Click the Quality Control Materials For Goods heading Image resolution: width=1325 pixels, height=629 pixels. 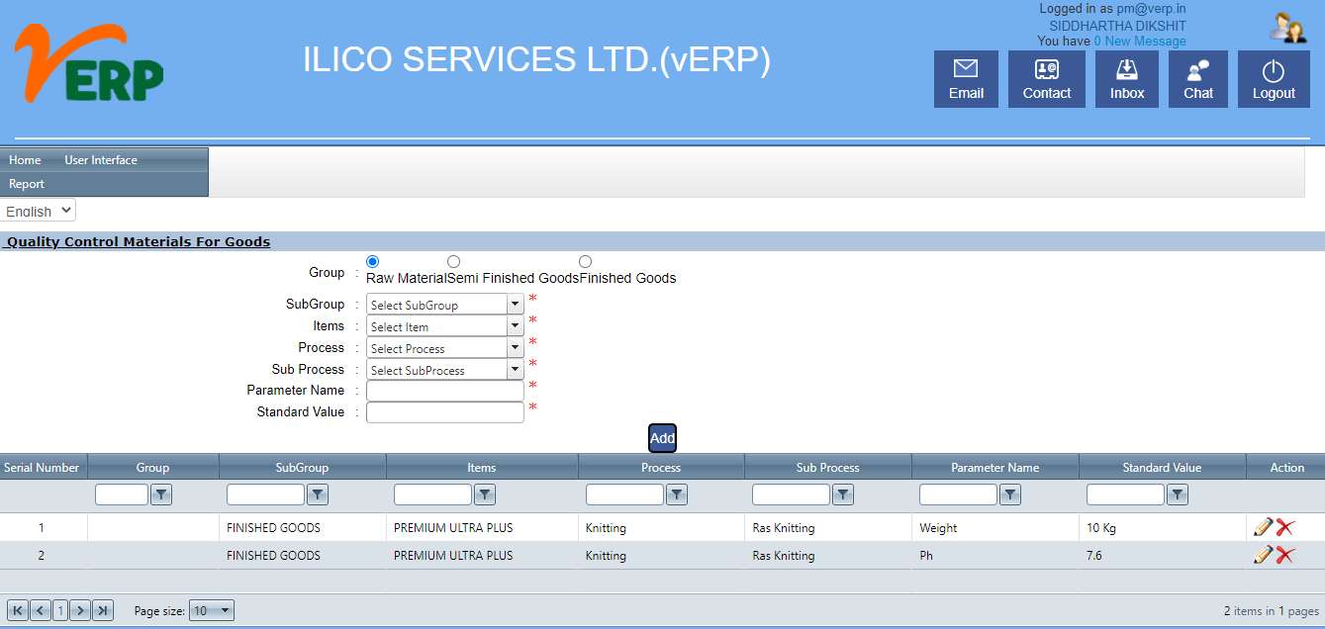click(139, 241)
